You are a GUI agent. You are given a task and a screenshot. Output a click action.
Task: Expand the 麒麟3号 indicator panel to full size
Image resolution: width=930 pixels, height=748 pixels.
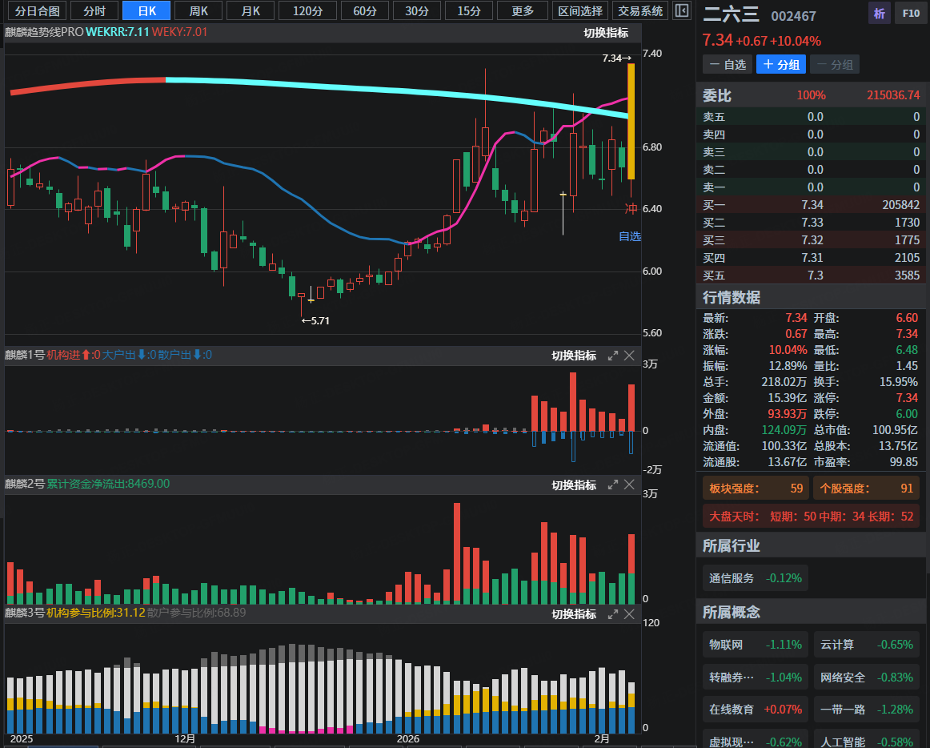click(x=613, y=614)
